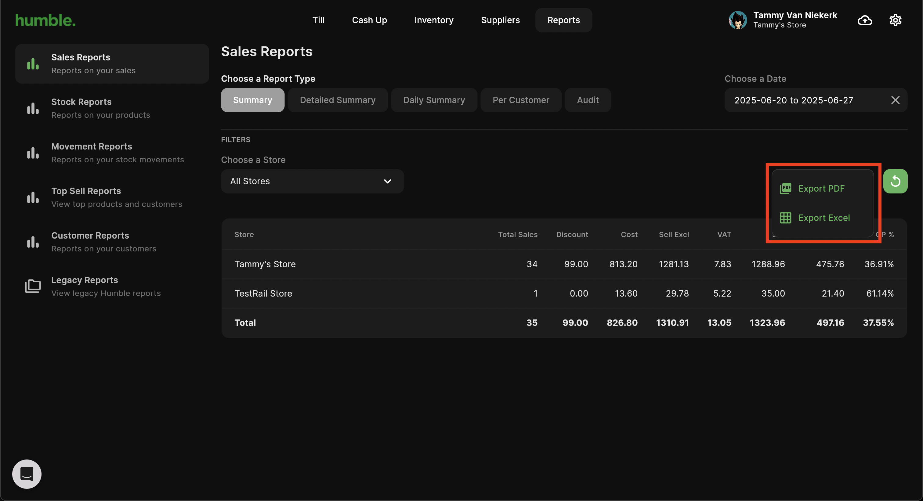Viewport: 923px width, 501px height.
Task: Open Stock Reports in the sidebar
Action: [x=112, y=108]
